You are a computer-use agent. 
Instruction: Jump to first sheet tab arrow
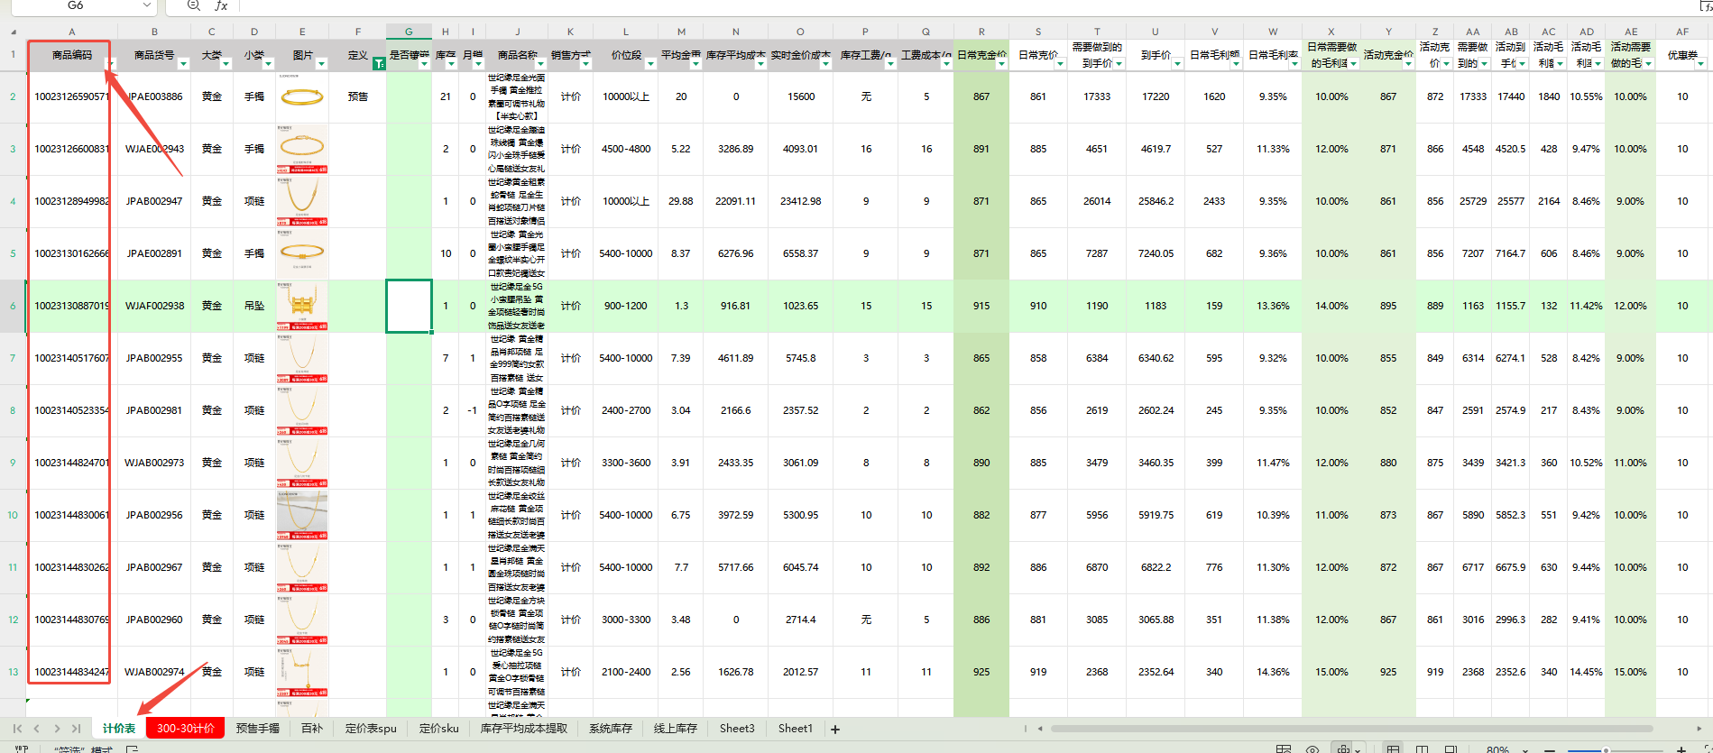tap(17, 729)
